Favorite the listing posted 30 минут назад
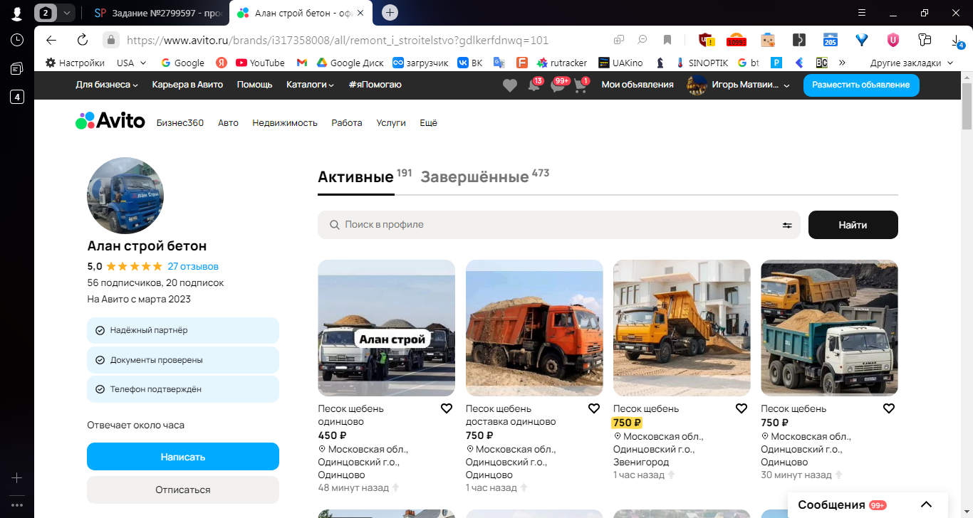This screenshot has width=973, height=518. coord(889,408)
